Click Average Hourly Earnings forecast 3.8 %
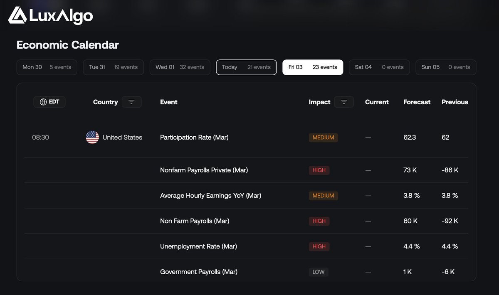The width and height of the screenshot is (499, 295). (412, 195)
